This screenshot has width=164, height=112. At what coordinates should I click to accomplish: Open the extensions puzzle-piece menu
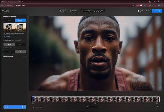[x=150, y=5]
